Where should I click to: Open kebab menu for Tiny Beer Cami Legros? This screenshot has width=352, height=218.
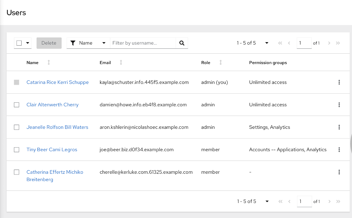pyautogui.click(x=339, y=150)
